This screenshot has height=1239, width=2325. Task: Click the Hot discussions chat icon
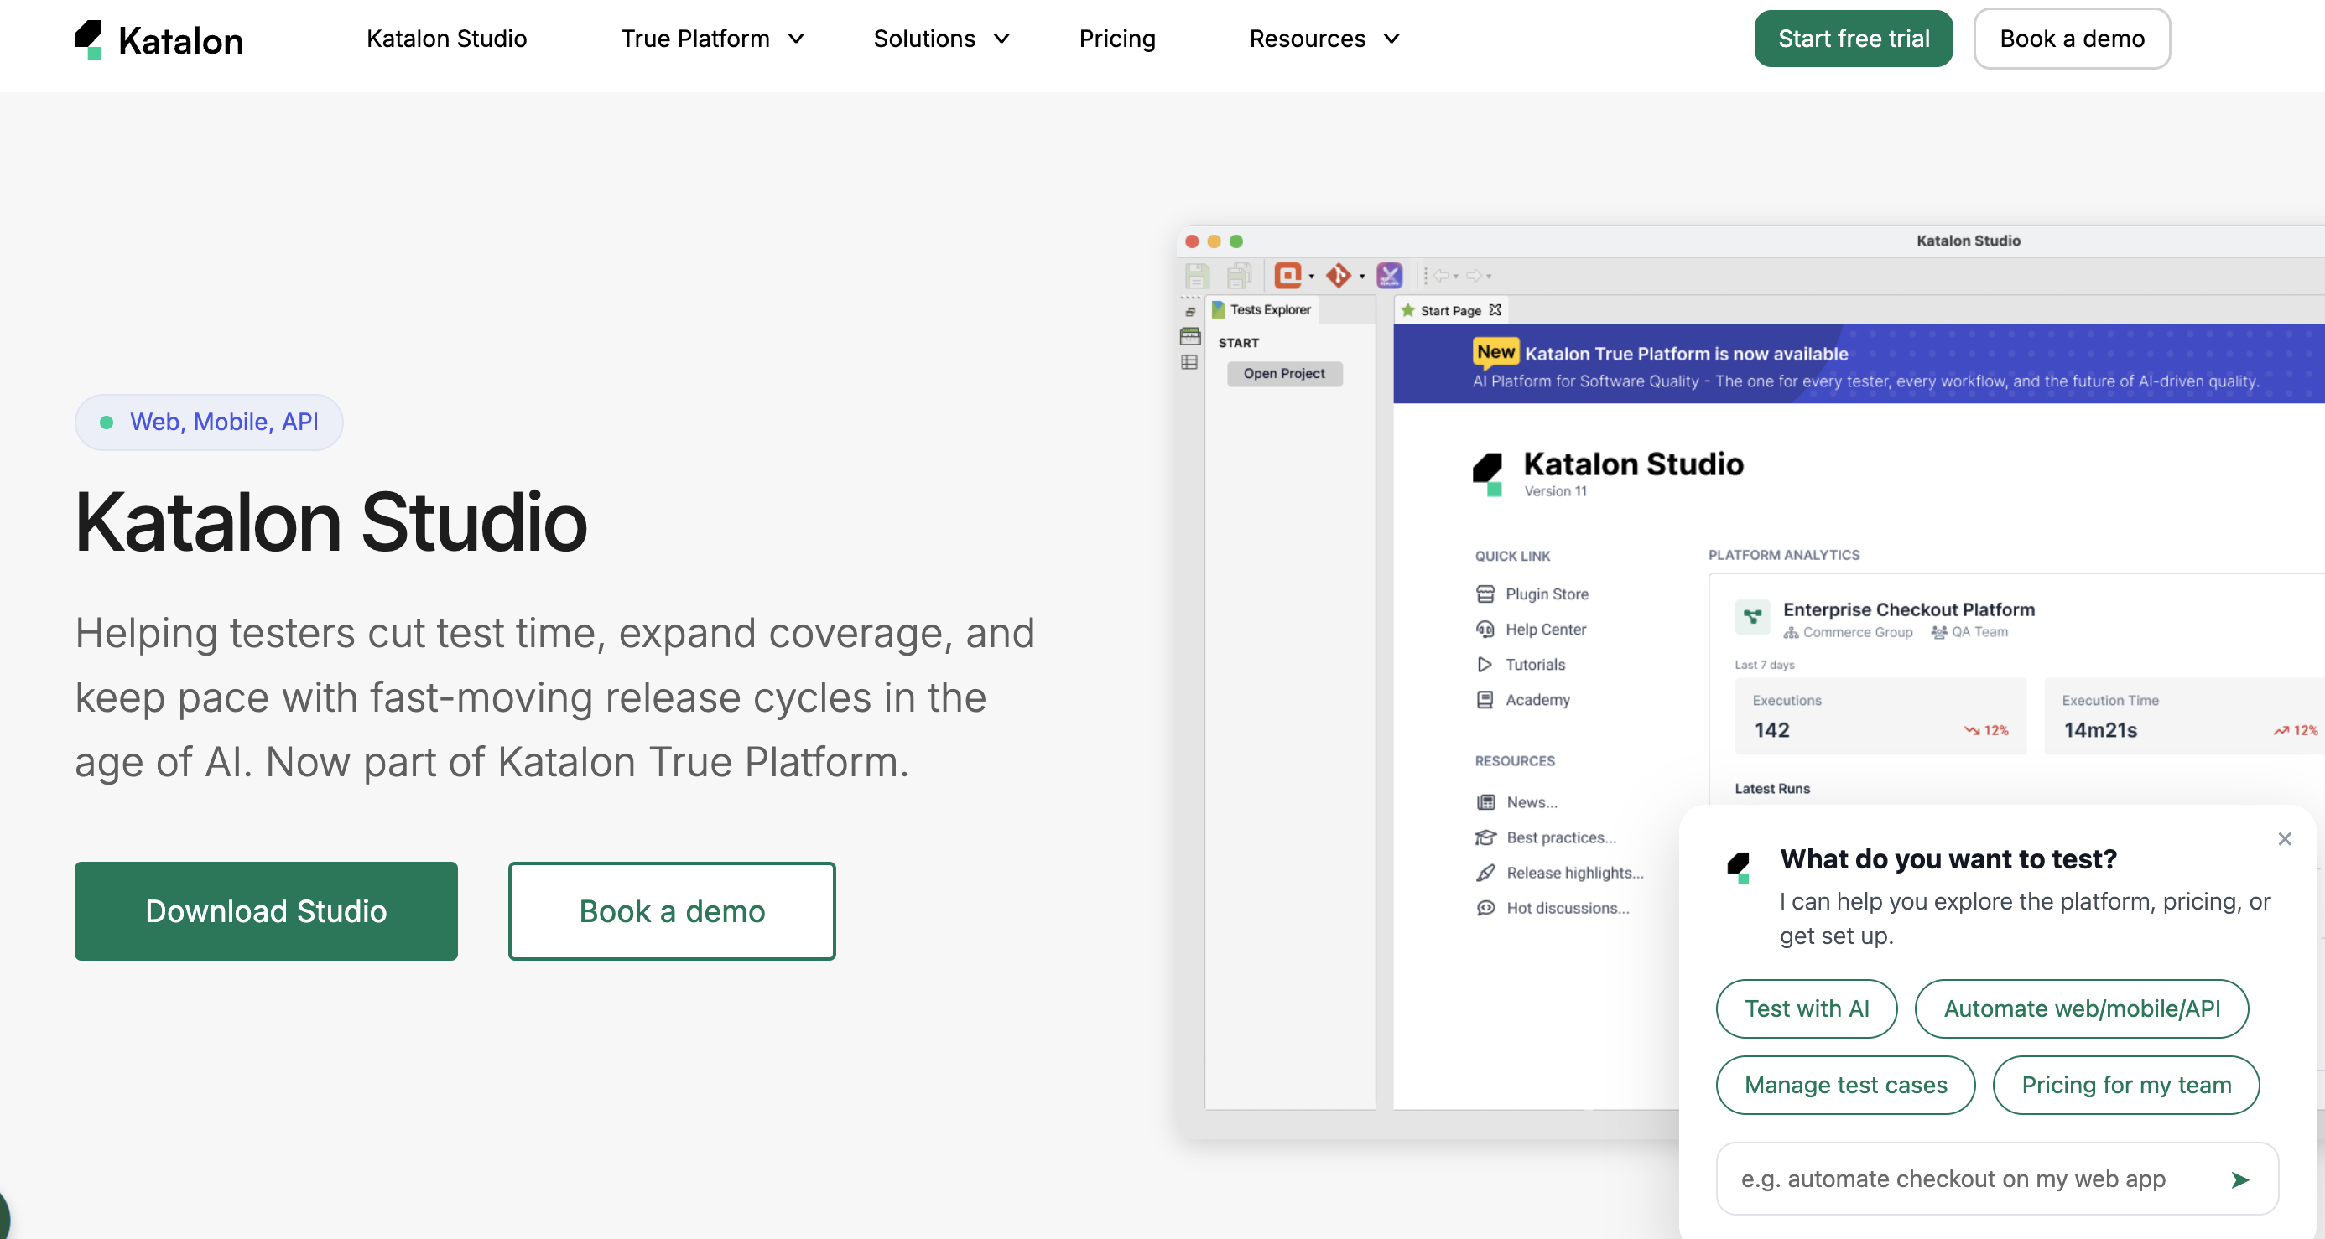pos(1485,908)
